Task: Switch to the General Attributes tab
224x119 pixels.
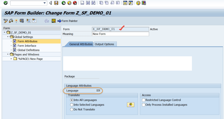Action: pyautogui.click(x=81, y=44)
